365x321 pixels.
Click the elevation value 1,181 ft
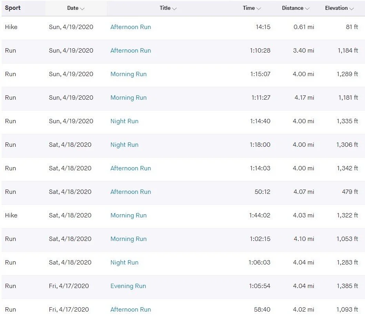348,98
